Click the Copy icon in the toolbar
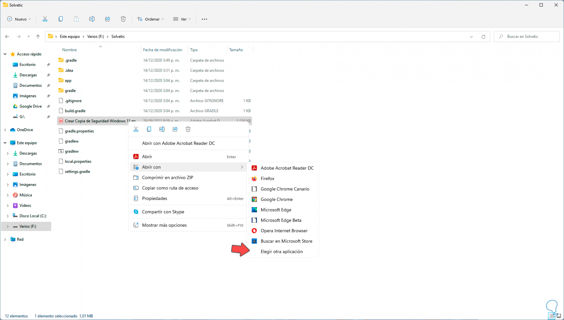 (x=61, y=19)
